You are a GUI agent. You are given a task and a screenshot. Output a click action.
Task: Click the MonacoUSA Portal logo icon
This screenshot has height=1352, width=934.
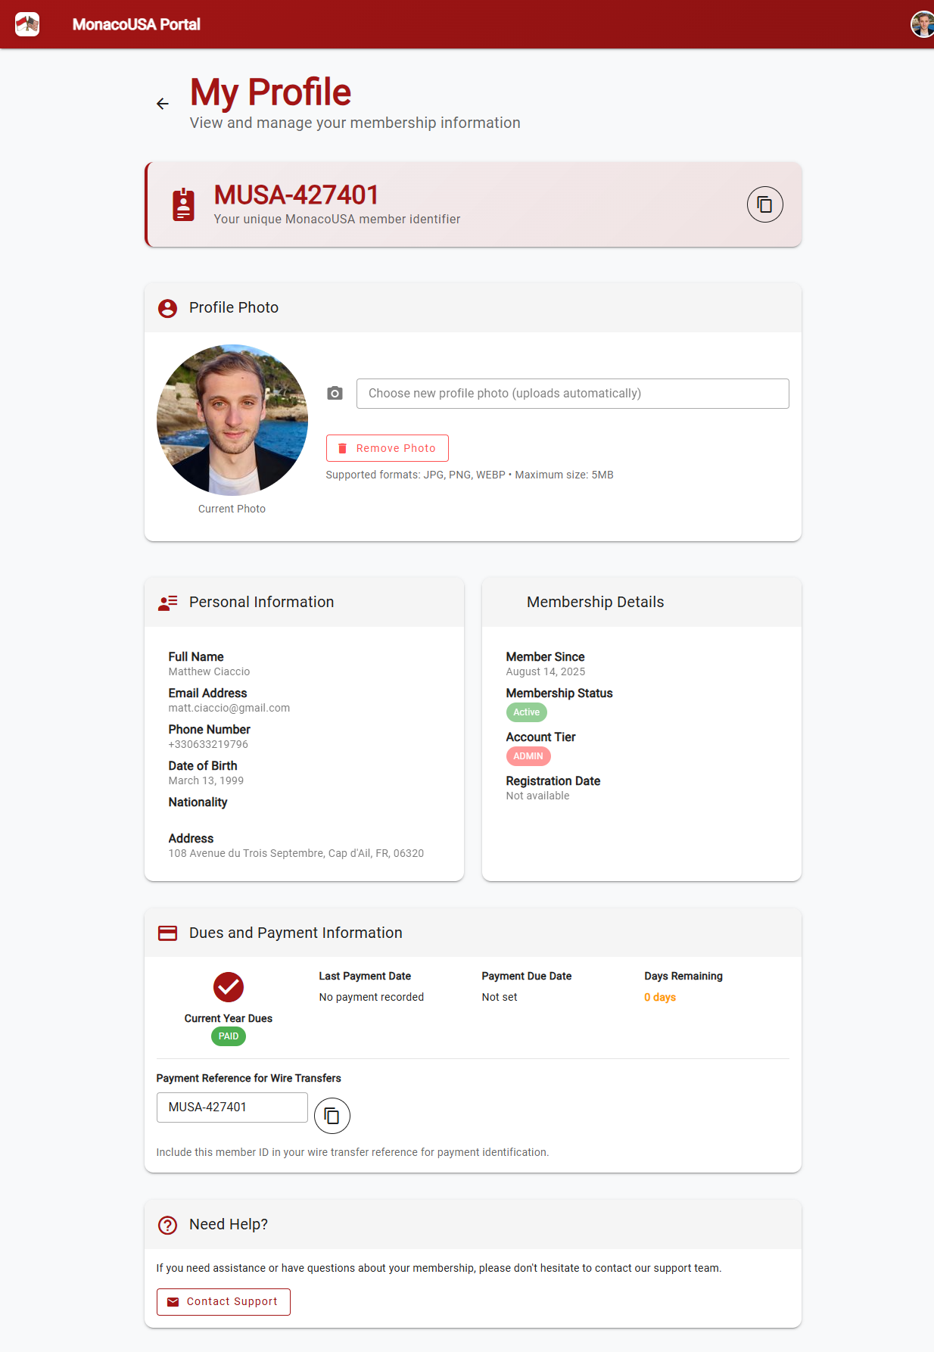27,24
